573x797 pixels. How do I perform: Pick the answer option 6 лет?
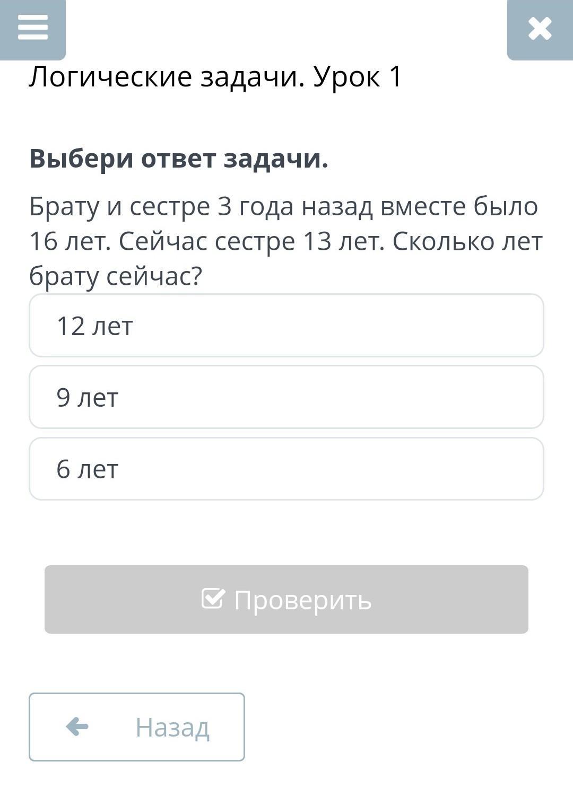coord(286,469)
